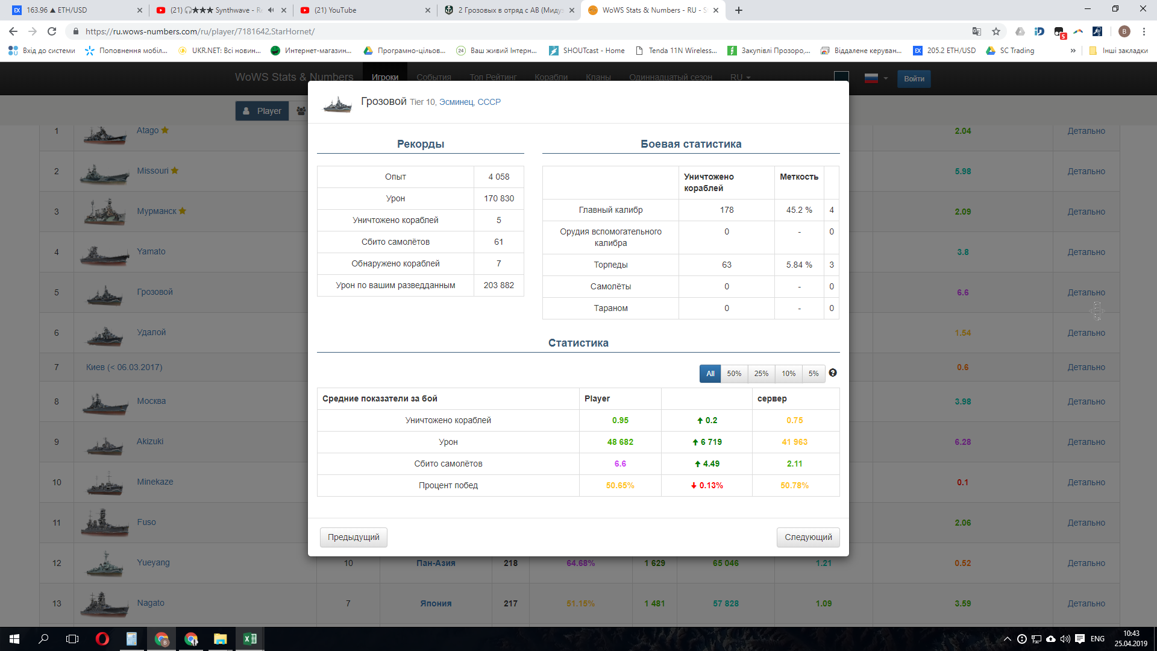Click the Предыдущий button

(354, 537)
